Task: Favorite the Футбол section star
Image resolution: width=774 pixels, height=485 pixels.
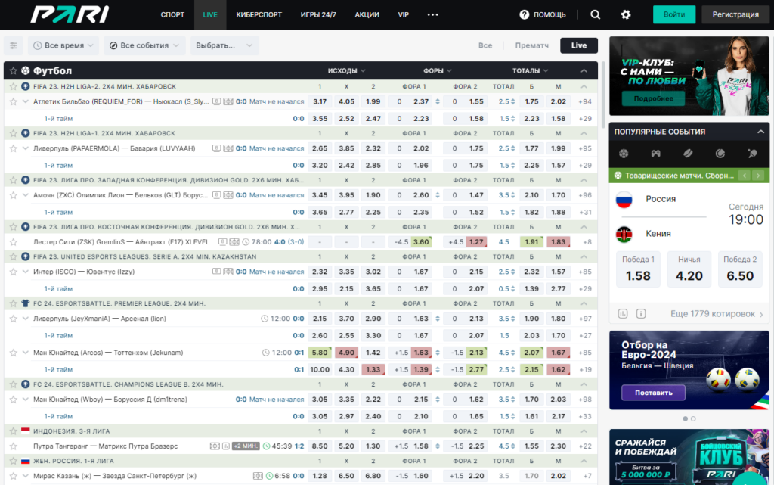Action: pos(14,70)
